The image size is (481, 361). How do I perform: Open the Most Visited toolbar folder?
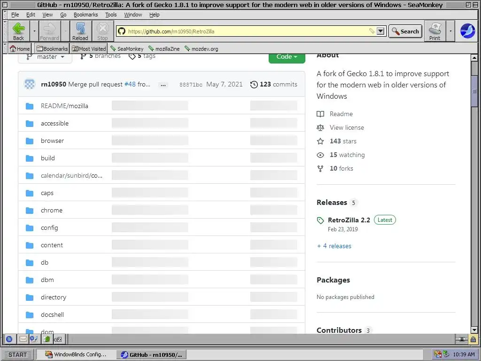[x=89, y=48]
